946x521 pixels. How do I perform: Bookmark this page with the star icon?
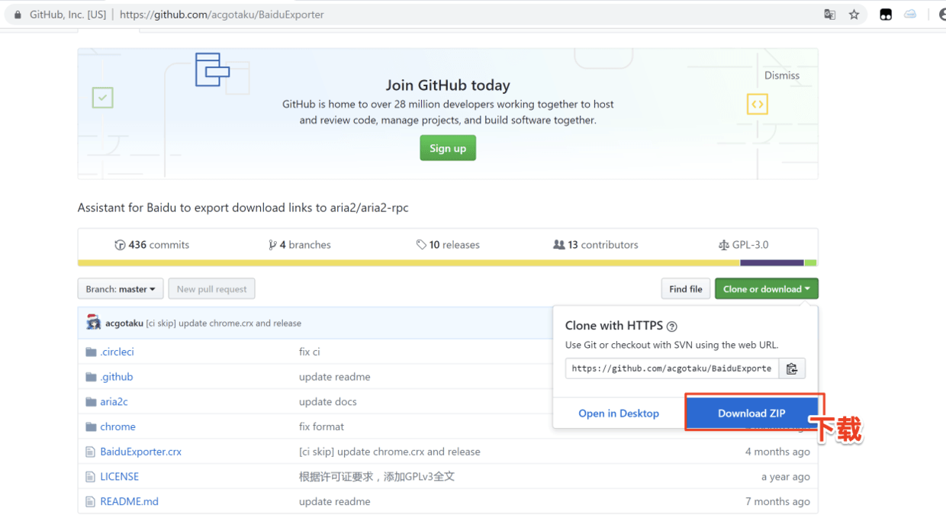[854, 14]
